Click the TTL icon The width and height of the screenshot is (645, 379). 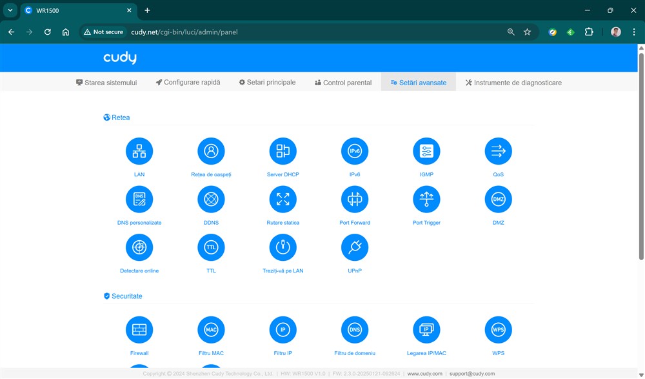(211, 247)
